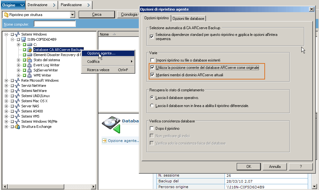Switch to the Destinazione tab
319x190 pixels.
click(x=41, y=5)
